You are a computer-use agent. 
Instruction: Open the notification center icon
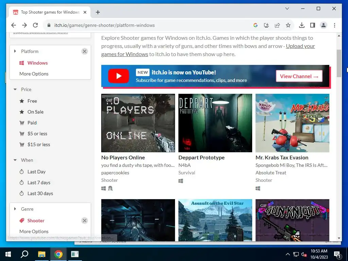click(x=337, y=255)
